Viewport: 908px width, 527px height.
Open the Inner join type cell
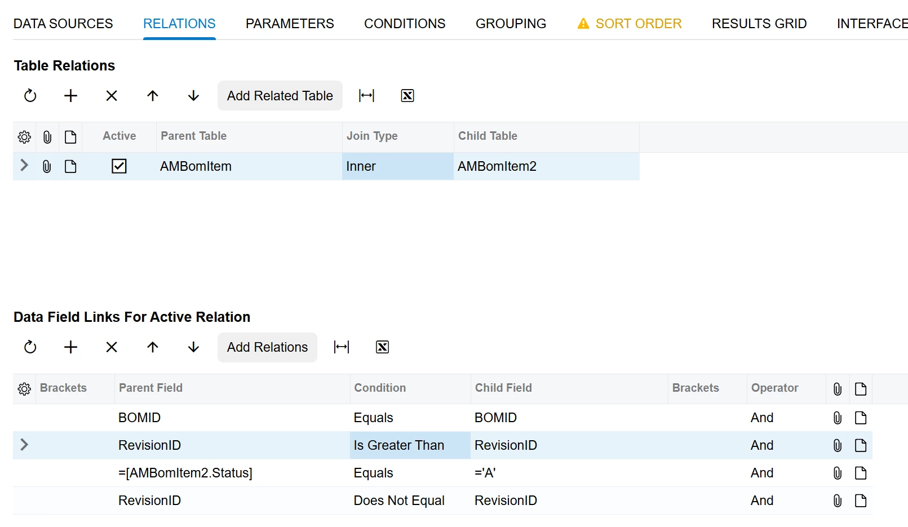tap(397, 166)
